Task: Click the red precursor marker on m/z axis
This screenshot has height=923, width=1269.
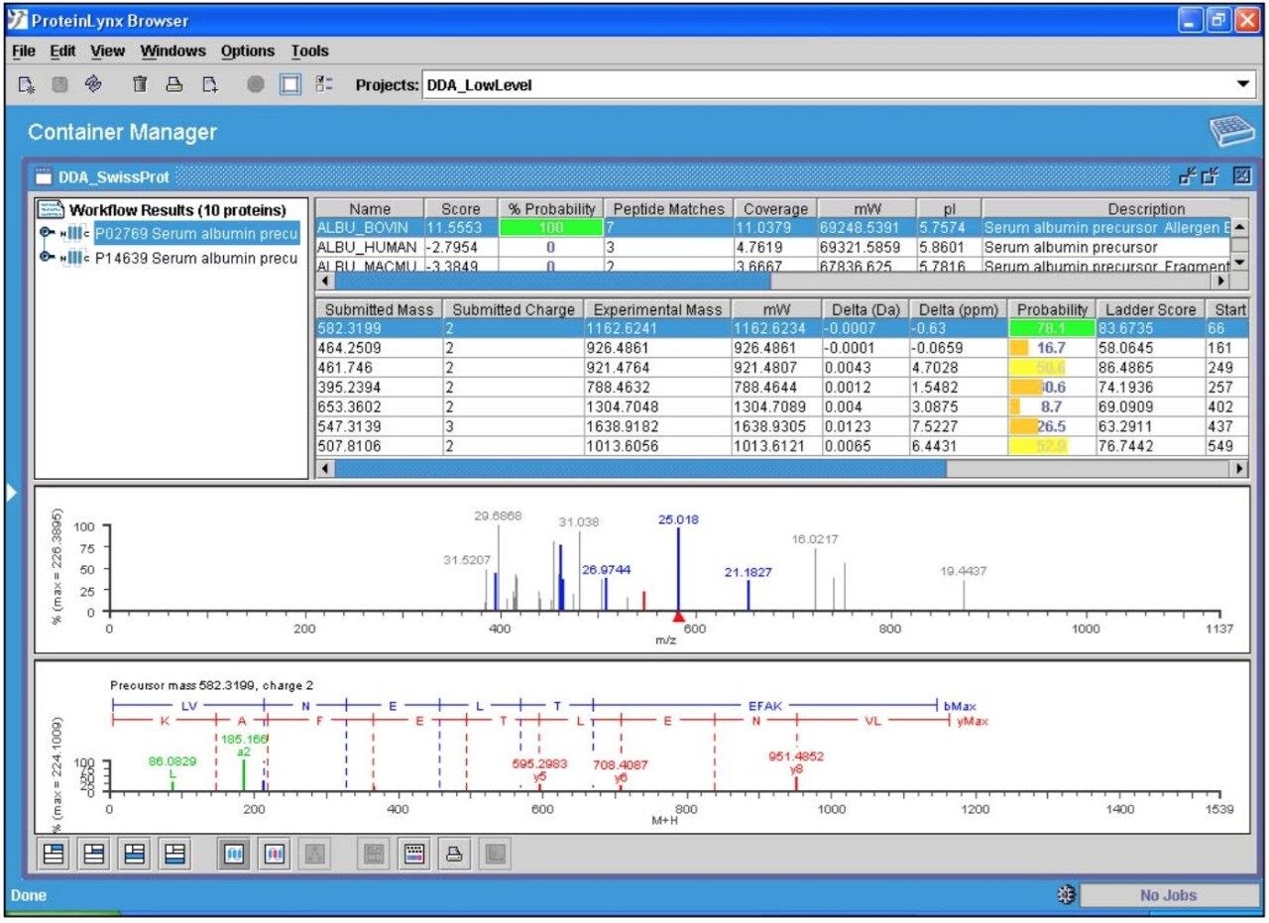Action: click(678, 616)
